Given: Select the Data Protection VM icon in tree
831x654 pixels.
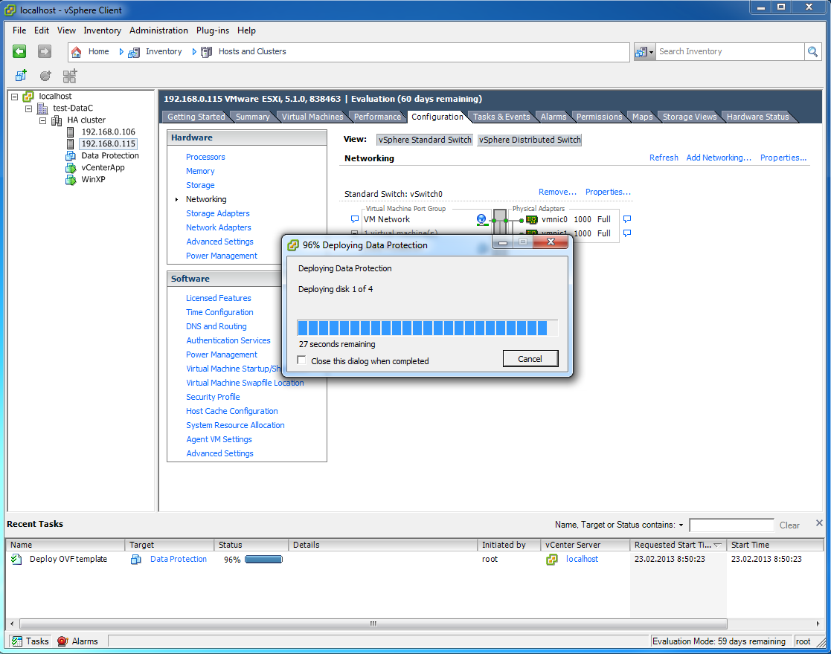Looking at the screenshot, I should coord(71,155).
